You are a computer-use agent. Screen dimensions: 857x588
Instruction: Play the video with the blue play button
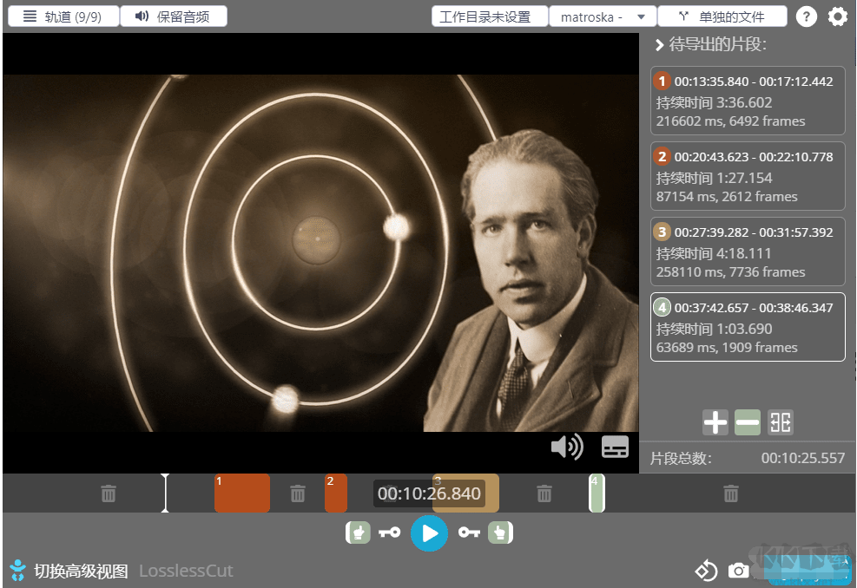click(429, 533)
